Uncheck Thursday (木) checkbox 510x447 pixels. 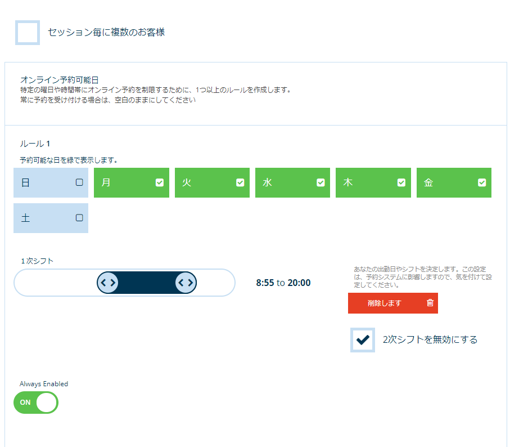[x=401, y=182]
